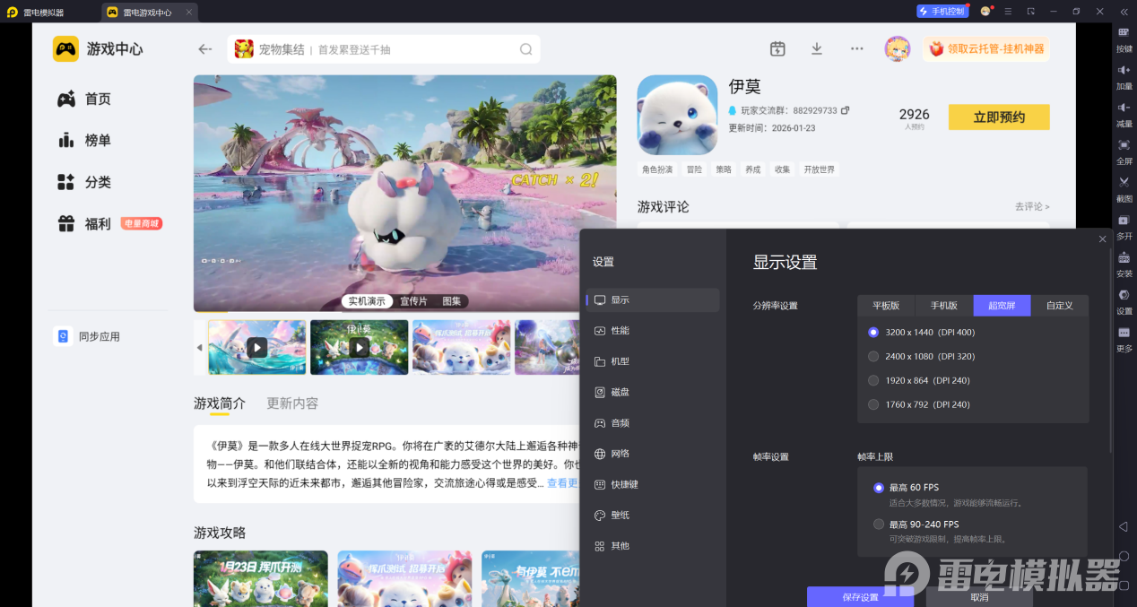Click the 保存设置 save button
The width and height of the screenshot is (1137, 607).
coord(860,597)
